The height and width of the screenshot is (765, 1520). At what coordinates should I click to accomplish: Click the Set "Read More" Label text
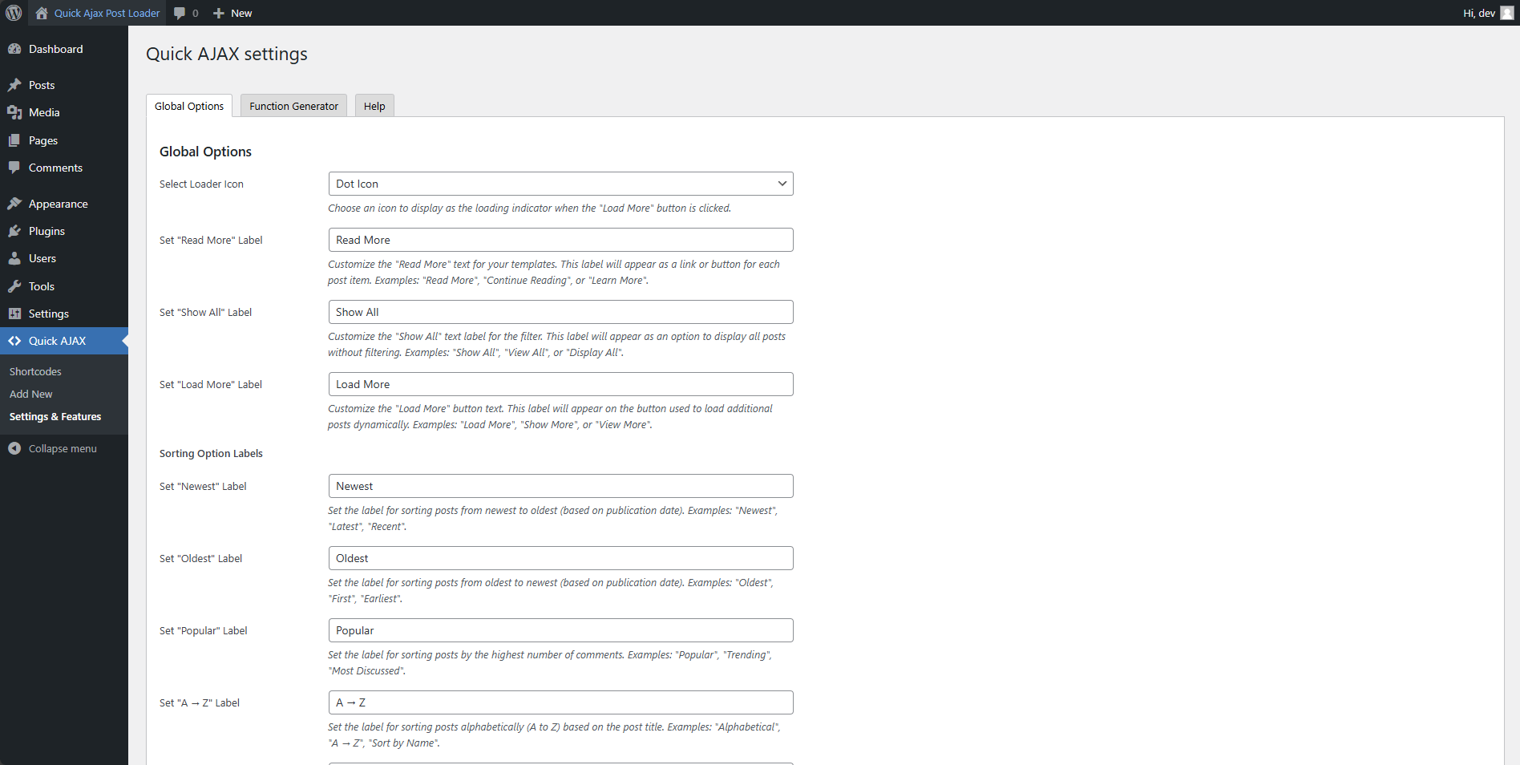[x=211, y=240]
